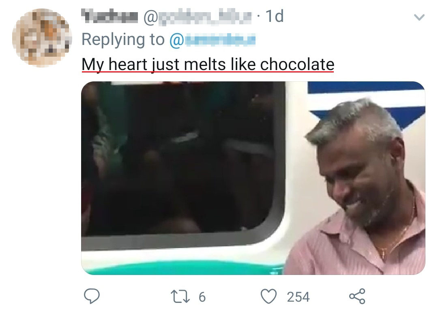
Task: Expand the tweet options chevron menu
Action: coord(419,17)
